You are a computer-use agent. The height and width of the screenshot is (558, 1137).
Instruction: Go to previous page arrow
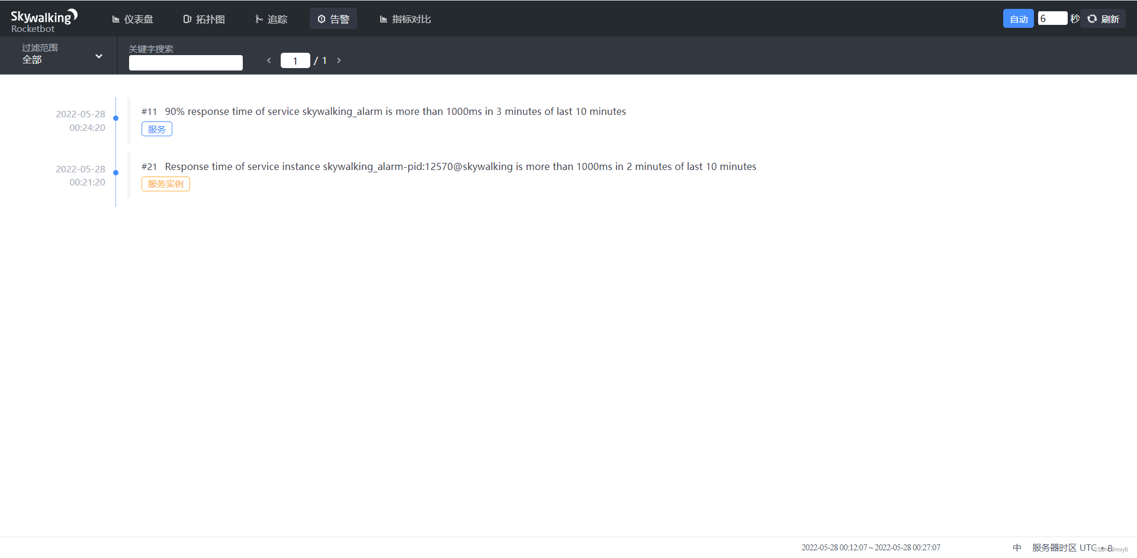tap(269, 60)
